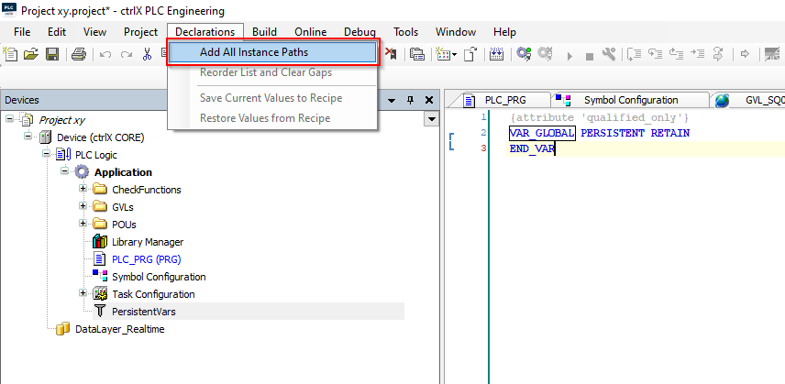Collapse the PLC Logic node
Viewport: 785px width, 384px height.
pyautogui.click(x=46, y=154)
